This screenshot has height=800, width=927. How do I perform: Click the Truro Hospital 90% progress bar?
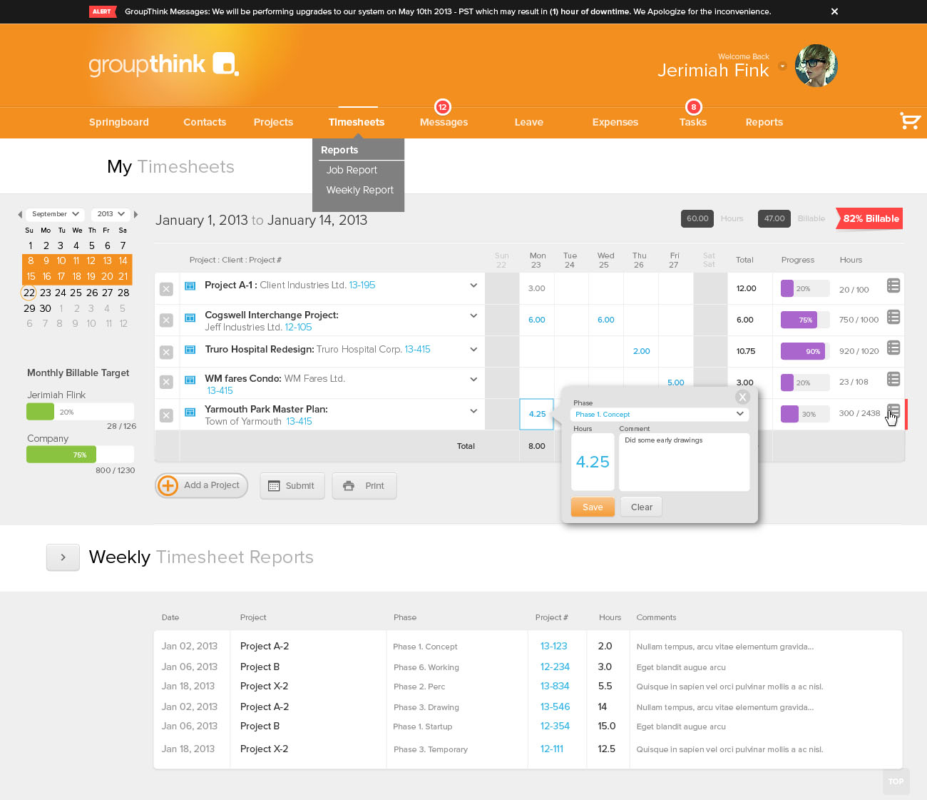coord(805,351)
